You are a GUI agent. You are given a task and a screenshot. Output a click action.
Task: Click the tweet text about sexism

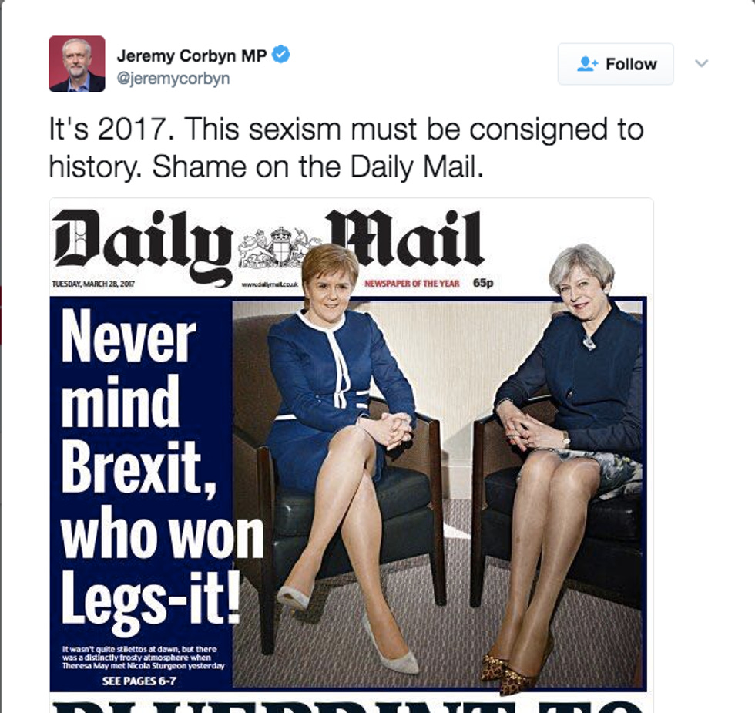[346, 148]
